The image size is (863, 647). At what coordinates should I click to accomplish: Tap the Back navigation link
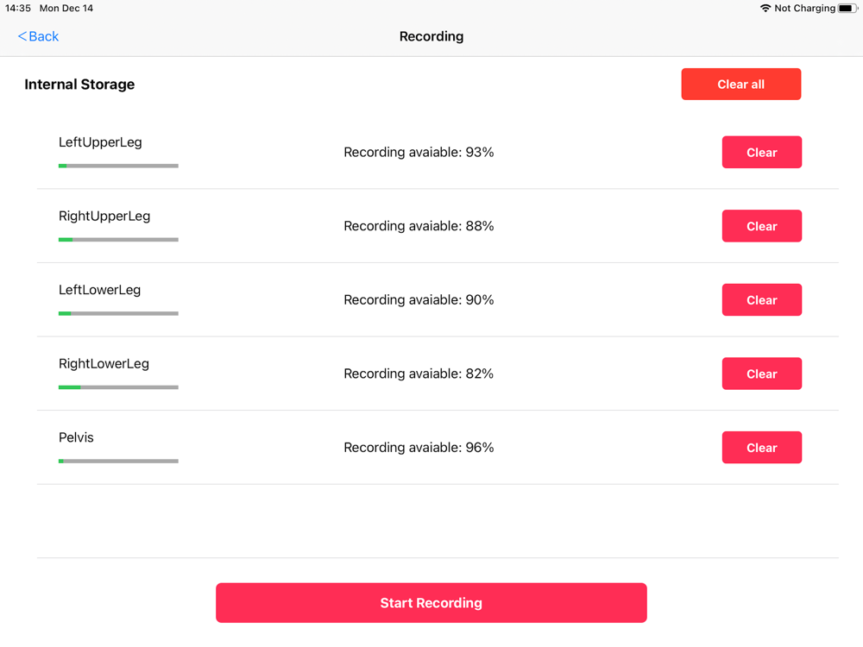click(x=39, y=36)
